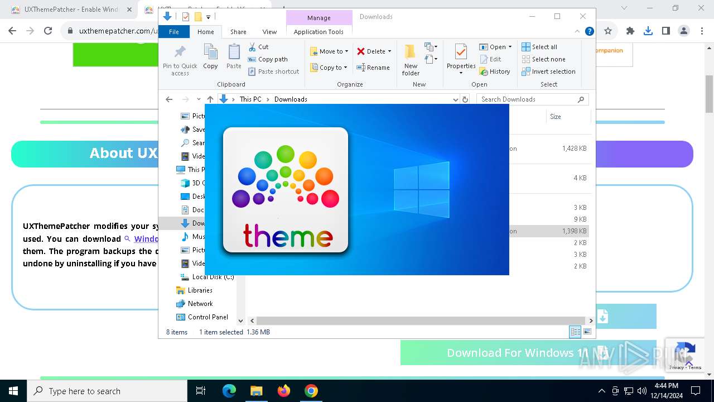Expand the Open button dropdown arrow
Viewport: 714px width, 402px height.
(x=510, y=47)
